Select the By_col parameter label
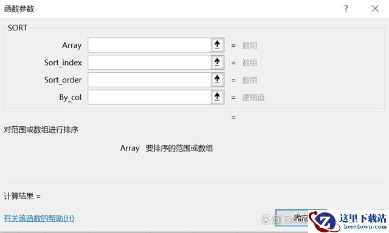The height and width of the screenshot is (233, 389). tap(71, 98)
